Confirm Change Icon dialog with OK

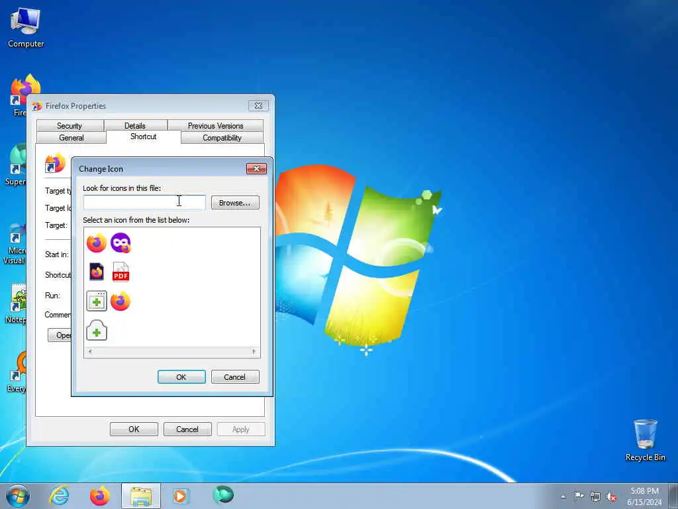click(x=181, y=377)
